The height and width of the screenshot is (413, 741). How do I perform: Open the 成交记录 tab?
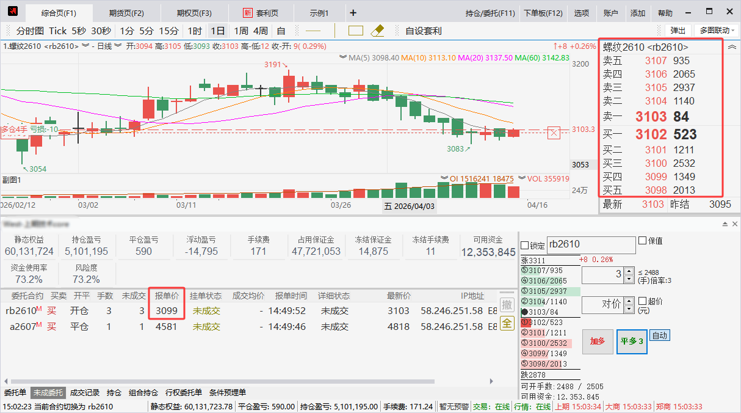point(85,393)
